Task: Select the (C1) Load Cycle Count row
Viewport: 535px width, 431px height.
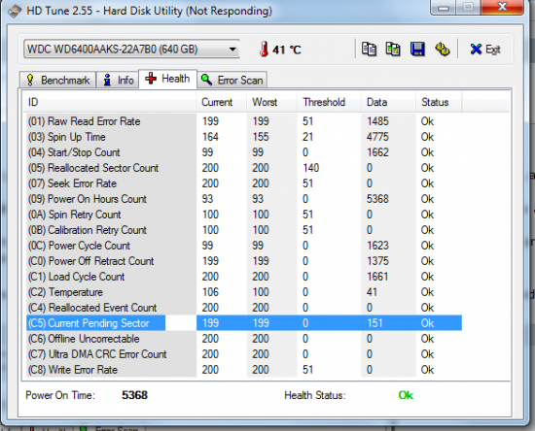Action: 244,277
